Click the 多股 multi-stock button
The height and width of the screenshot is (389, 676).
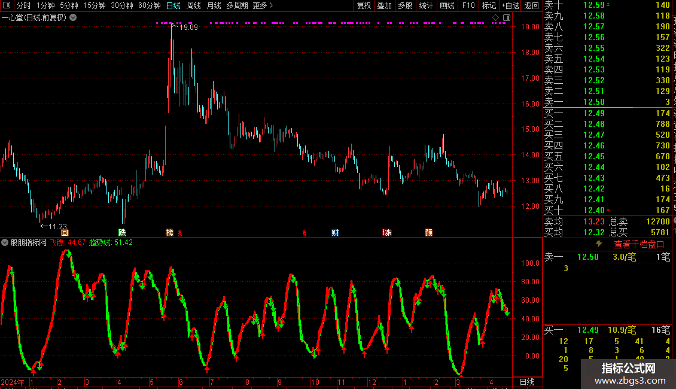405,5
